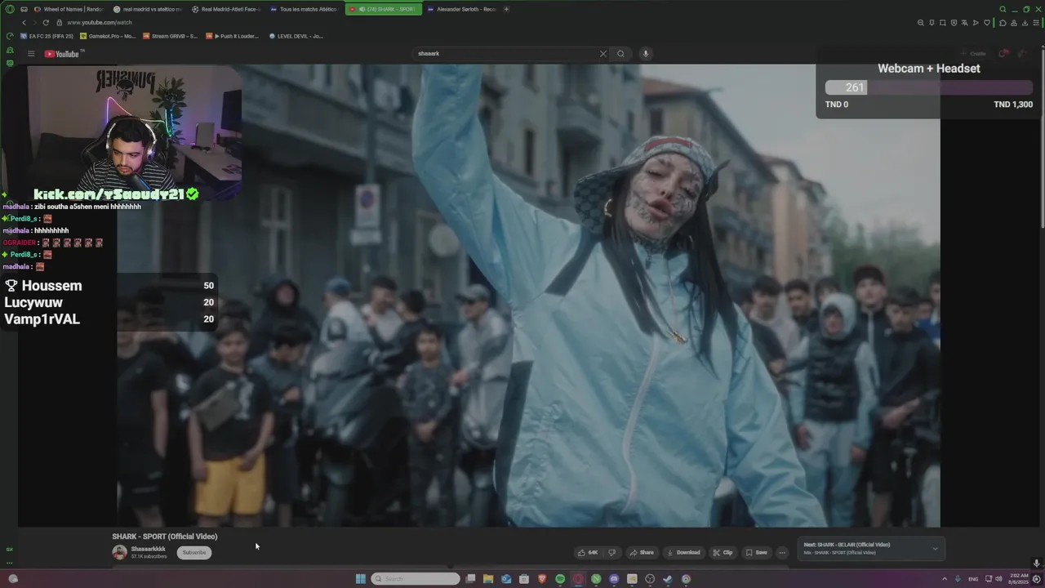Like the video showing 64K

tap(588, 553)
